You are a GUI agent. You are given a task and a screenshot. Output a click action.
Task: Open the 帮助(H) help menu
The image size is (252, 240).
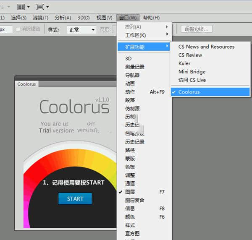151,18
